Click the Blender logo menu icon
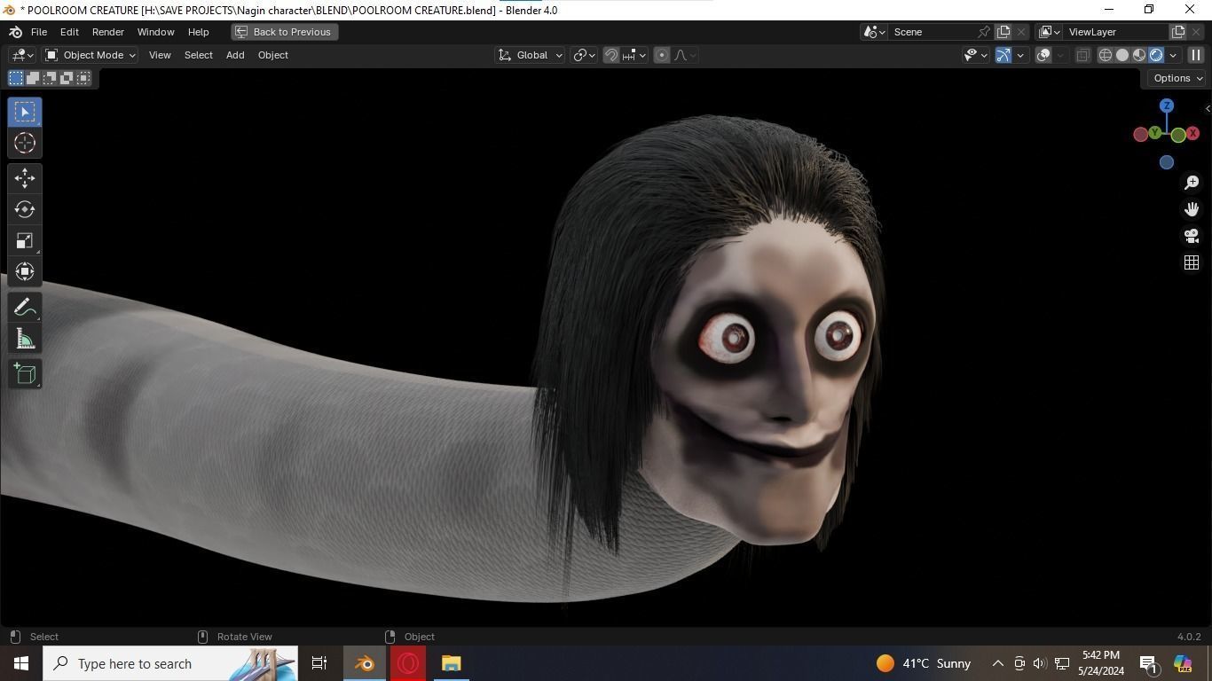 pos(15,32)
